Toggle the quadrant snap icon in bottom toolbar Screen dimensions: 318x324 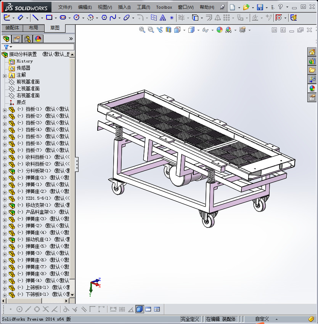tap(37, 310)
